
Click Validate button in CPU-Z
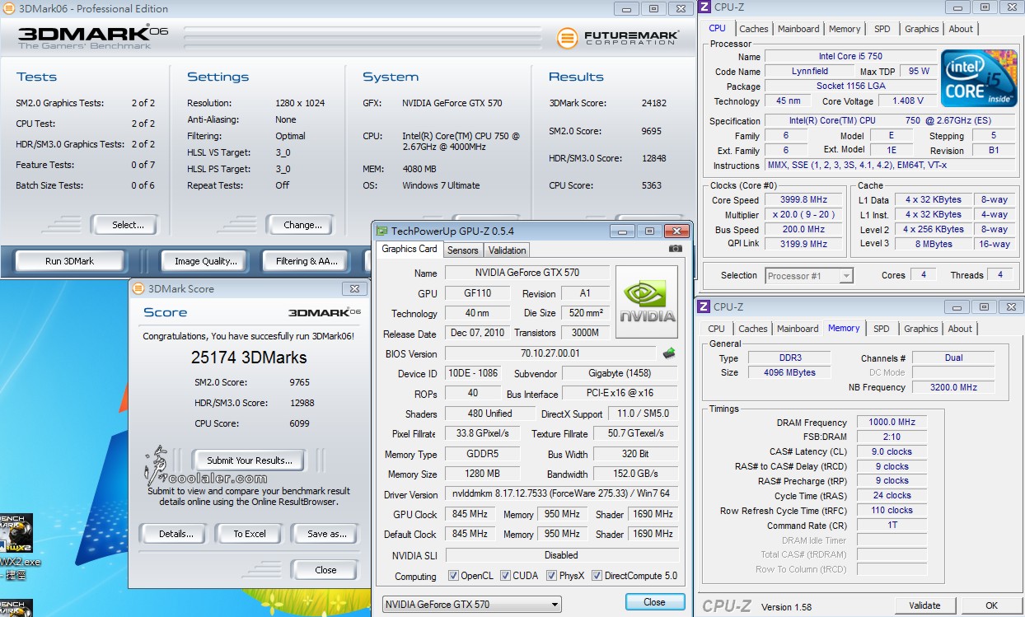pos(924,605)
